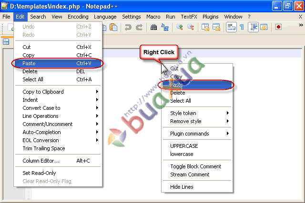Open the View menu
Viewport: 305px width, 203px height.
[x=57, y=17]
